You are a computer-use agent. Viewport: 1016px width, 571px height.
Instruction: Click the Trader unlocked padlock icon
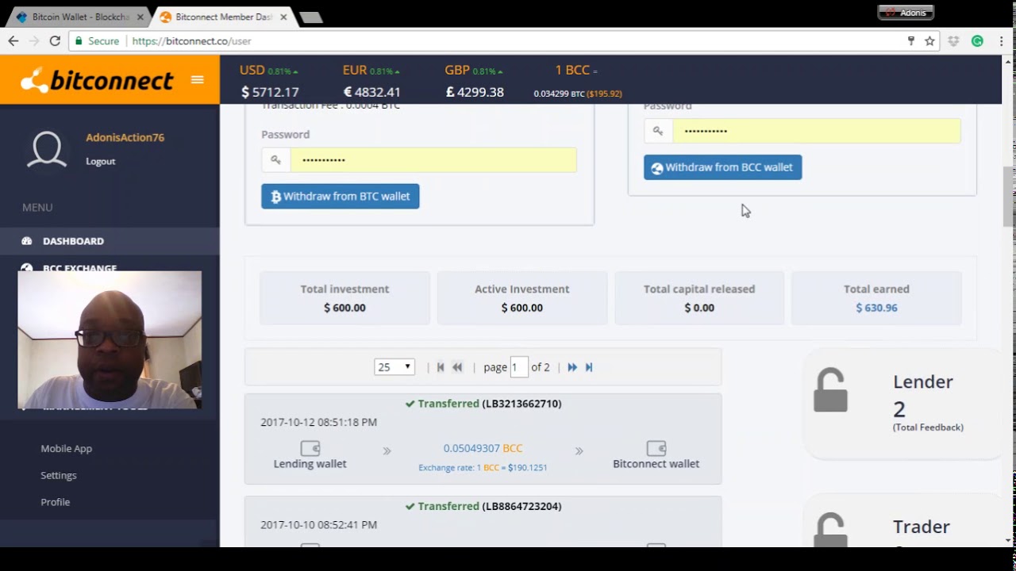(x=831, y=530)
